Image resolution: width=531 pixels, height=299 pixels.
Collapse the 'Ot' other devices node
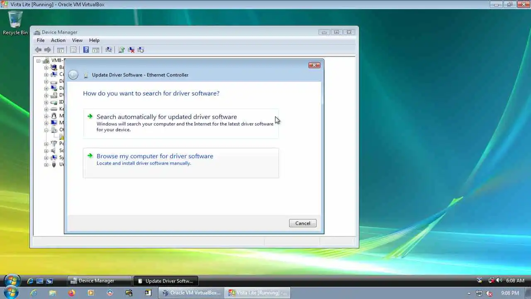pos(46,130)
